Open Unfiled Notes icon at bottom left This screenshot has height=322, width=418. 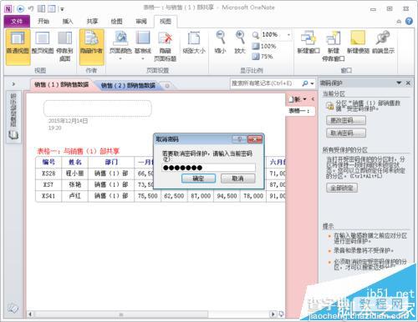coord(13,308)
